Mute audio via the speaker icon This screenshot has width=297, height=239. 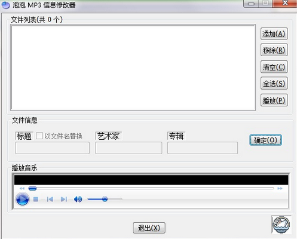[78, 199]
